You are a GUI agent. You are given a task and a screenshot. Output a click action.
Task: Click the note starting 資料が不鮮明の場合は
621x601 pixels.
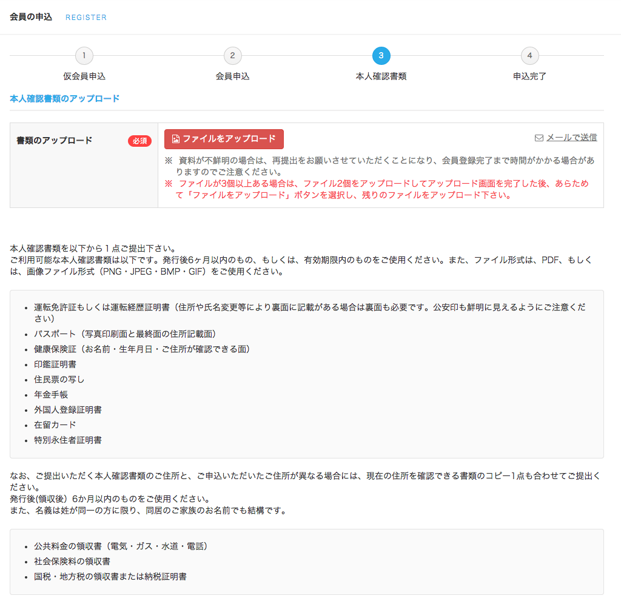pos(380,166)
